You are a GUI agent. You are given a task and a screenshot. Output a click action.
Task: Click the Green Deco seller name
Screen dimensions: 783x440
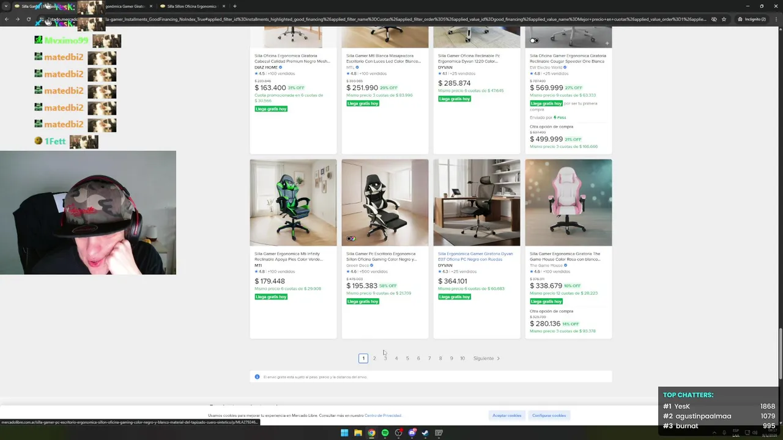(357, 265)
